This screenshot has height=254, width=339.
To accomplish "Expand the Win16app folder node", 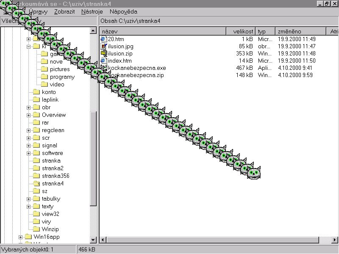I will (x=21, y=237).
